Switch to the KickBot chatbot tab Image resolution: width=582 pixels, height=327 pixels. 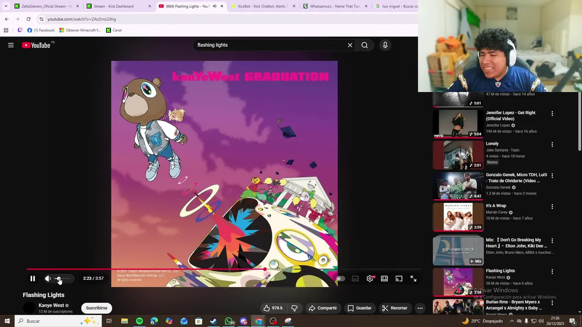263,6
